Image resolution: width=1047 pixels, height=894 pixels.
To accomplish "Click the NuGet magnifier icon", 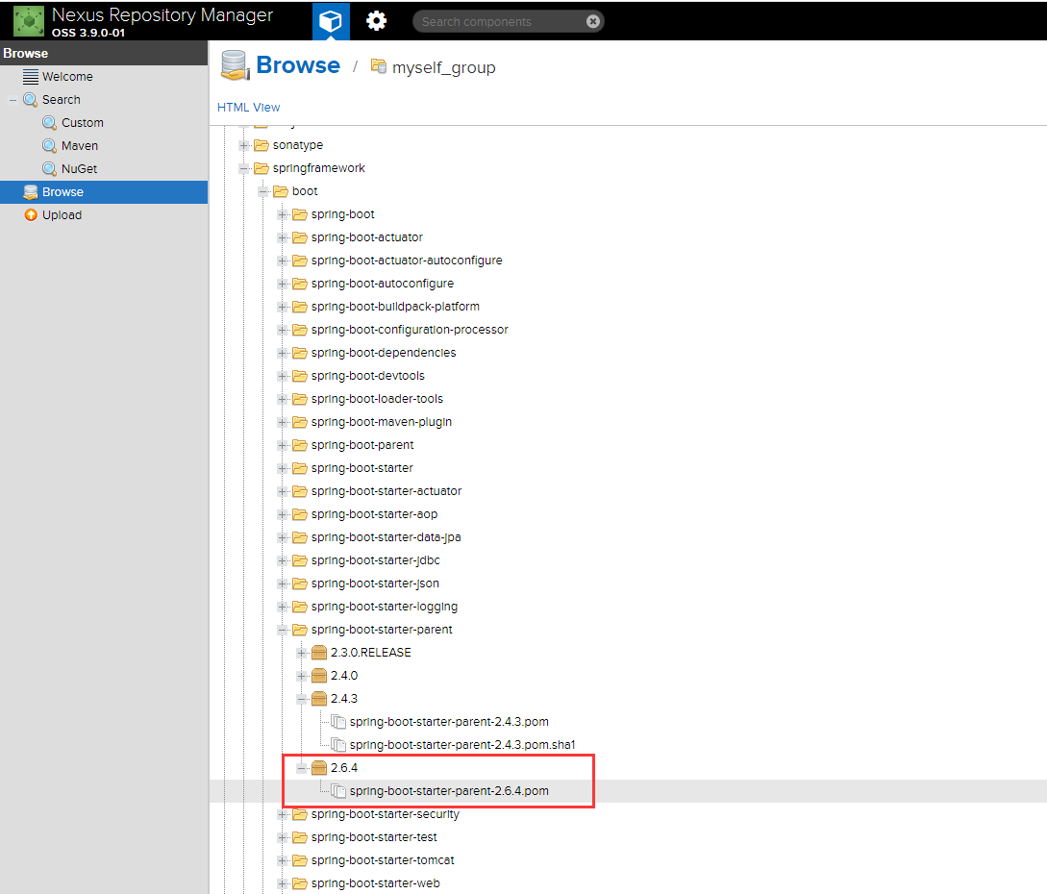I will coord(49,169).
